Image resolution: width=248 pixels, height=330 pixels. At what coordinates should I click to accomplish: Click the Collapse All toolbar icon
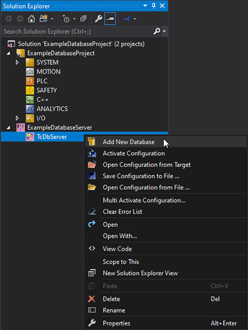(83, 19)
